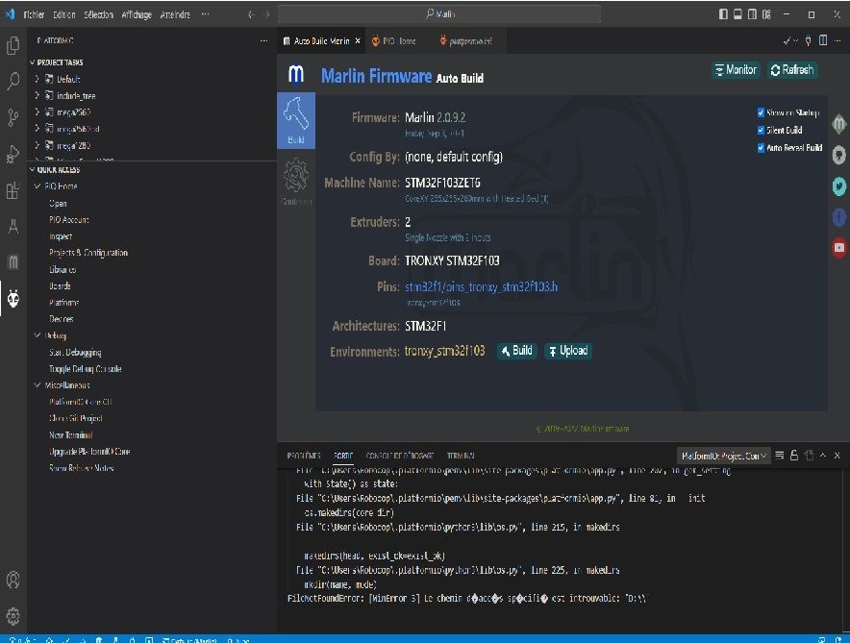Image resolution: width=850 pixels, height=643 pixels.
Task: Open the build checkmark dropdown arrow
Action: pyautogui.click(x=795, y=41)
